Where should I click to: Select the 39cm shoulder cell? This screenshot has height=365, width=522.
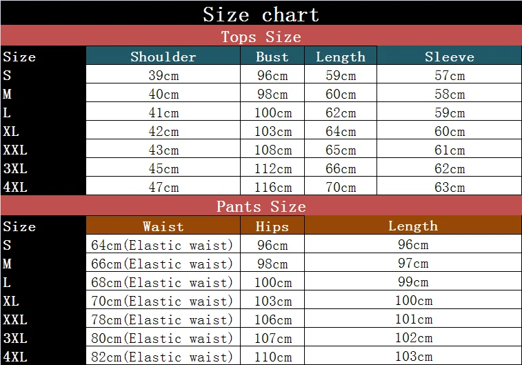point(163,76)
